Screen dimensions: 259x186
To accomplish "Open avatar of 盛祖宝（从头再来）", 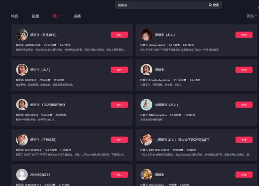I will pos(22,35).
